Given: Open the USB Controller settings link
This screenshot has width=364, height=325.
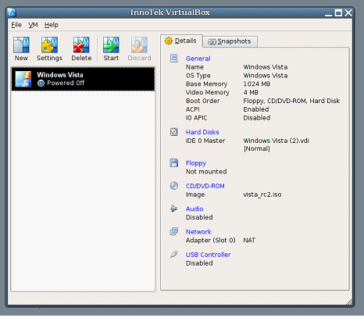Looking at the screenshot, I should tap(208, 255).
